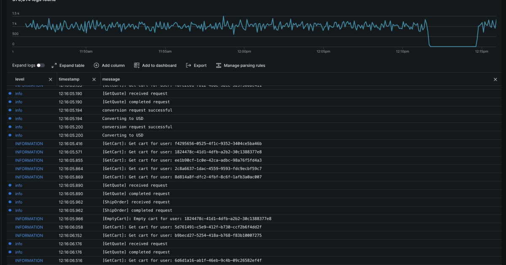Click the Add column button
The width and height of the screenshot is (506, 265).
(110, 65)
